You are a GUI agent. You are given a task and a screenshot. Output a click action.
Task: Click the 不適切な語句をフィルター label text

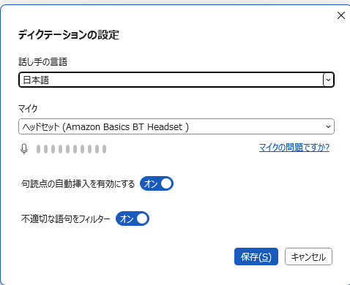pyautogui.click(x=65, y=218)
